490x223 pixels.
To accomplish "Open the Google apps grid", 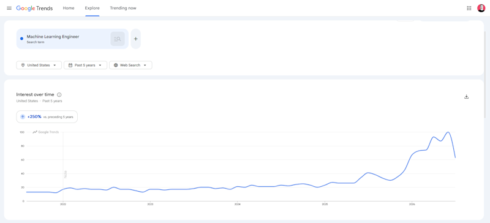I will click(469, 8).
